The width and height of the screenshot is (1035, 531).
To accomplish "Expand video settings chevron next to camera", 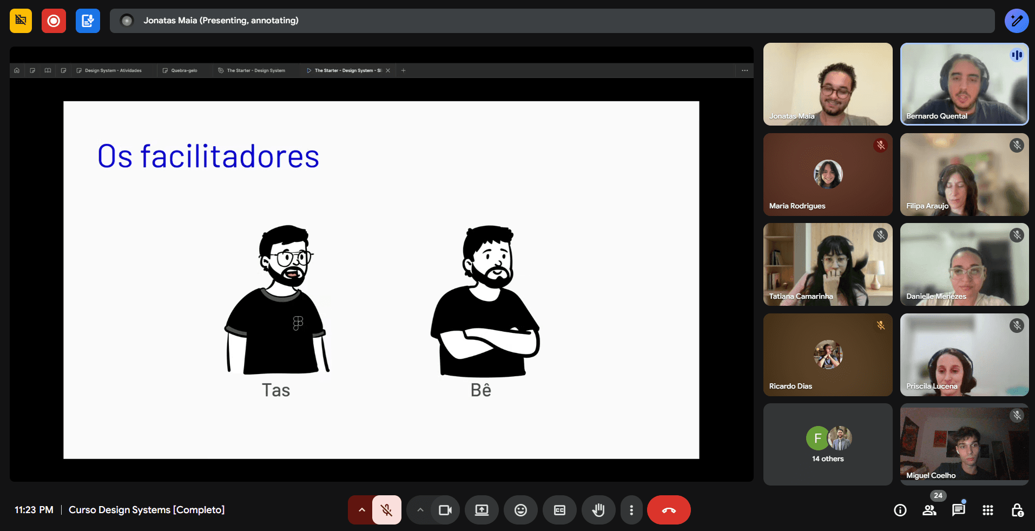I will (x=420, y=510).
